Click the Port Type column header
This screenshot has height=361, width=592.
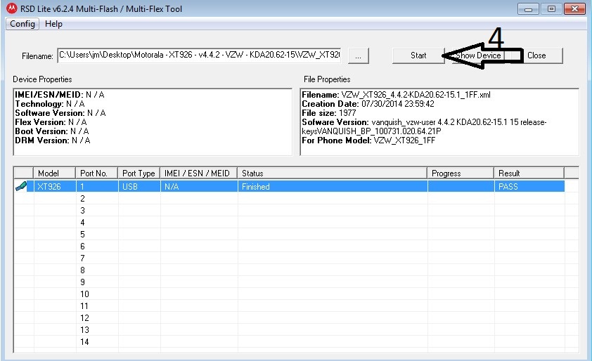(139, 173)
